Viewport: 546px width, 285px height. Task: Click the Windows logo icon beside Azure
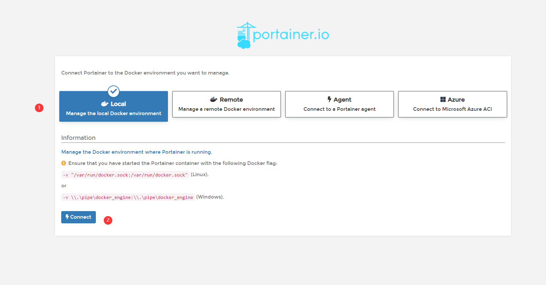tap(443, 99)
